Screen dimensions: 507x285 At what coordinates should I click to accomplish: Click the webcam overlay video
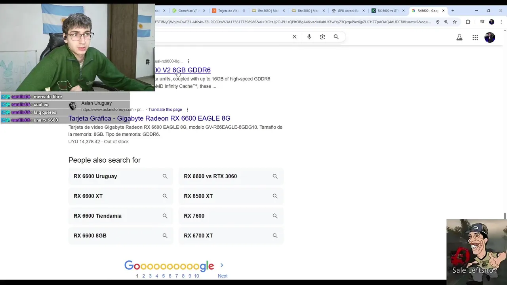pyautogui.click(x=77, y=47)
